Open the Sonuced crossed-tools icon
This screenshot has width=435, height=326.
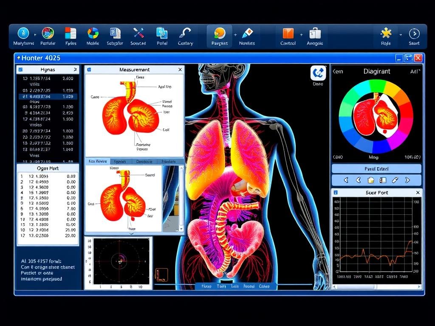(x=138, y=34)
